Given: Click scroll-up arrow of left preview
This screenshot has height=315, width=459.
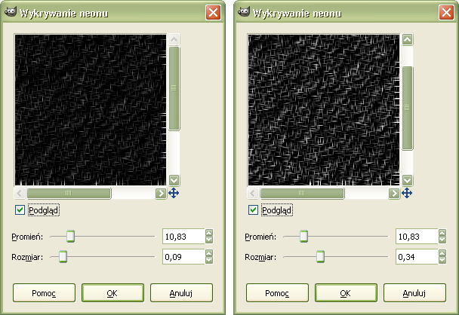Looking at the screenshot, I should click(174, 40).
